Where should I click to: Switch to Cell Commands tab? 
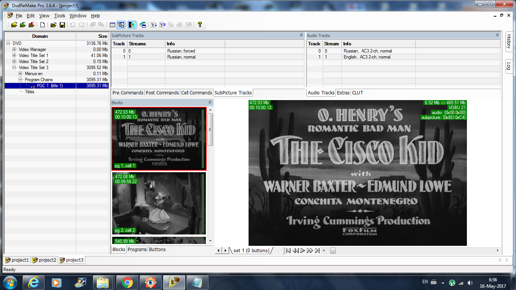[x=196, y=93]
